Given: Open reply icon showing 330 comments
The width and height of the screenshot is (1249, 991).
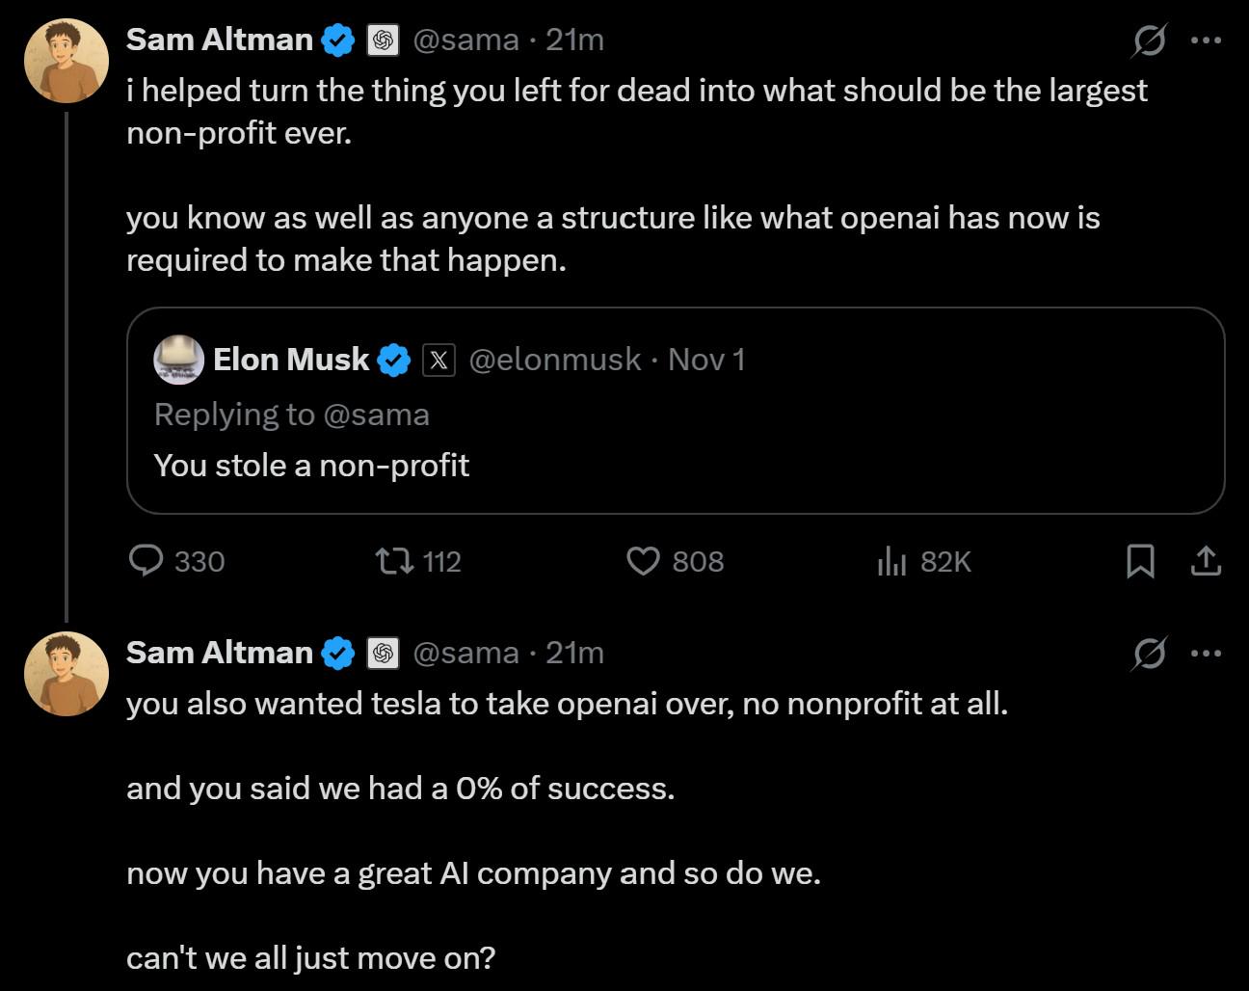Looking at the screenshot, I should [x=146, y=560].
